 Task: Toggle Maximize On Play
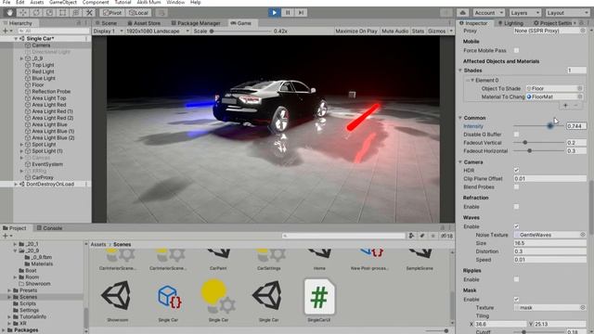tap(356, 31)
